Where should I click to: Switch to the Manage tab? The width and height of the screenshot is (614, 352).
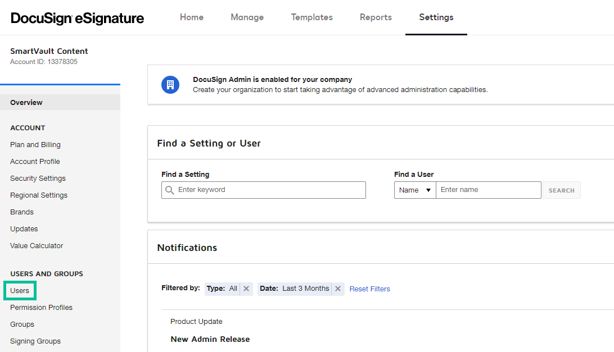point(247,17)
